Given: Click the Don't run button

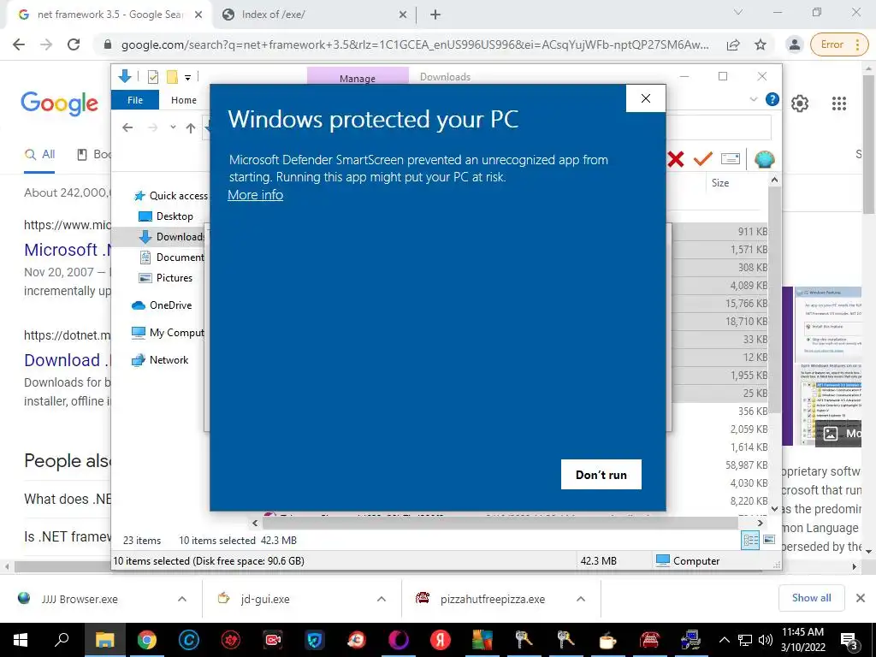Looking at the screenshot, I should 601,474.
